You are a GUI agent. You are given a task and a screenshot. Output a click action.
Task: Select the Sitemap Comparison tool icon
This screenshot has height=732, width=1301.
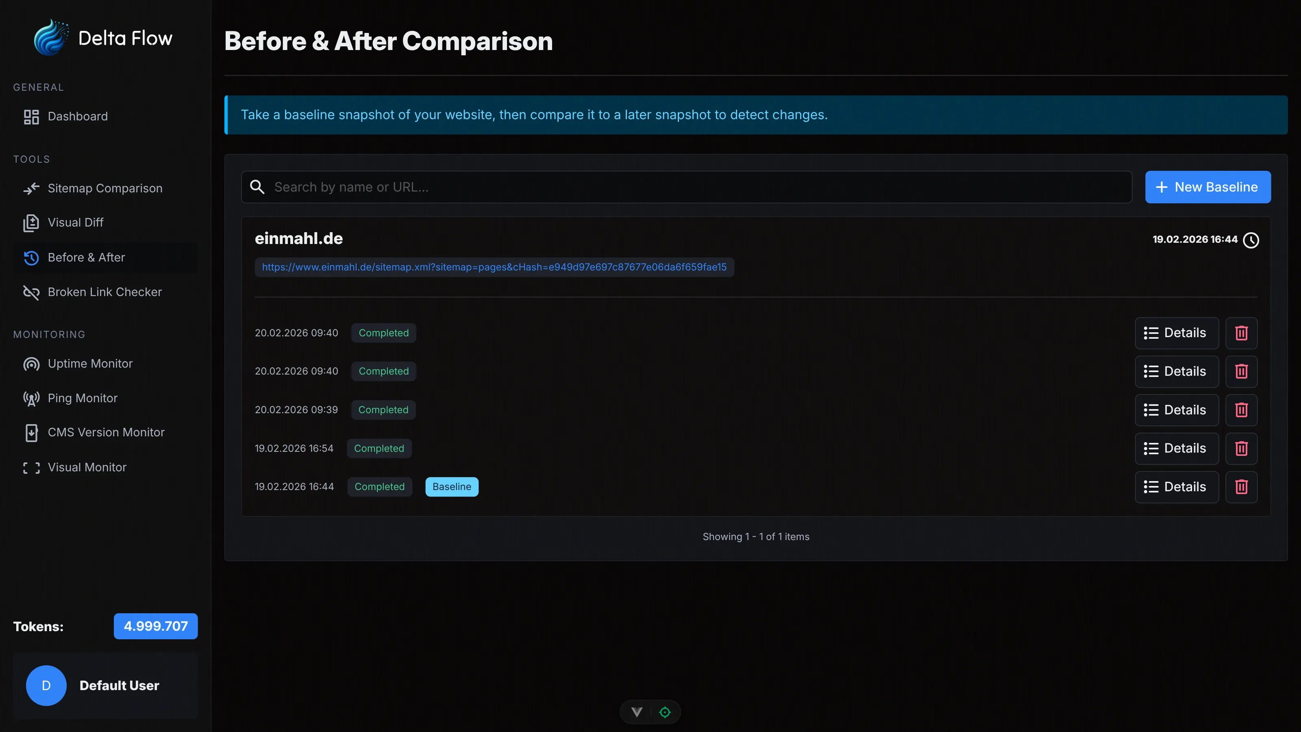(31, 188)
